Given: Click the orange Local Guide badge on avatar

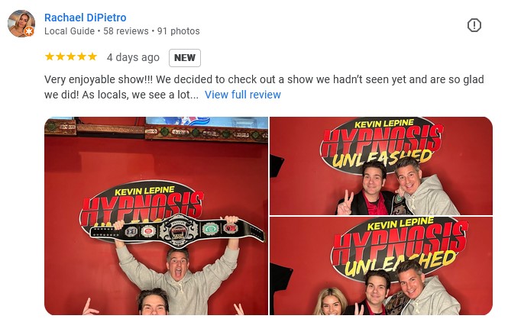Looking at the screenshot, I should click(x=29, y=31).
